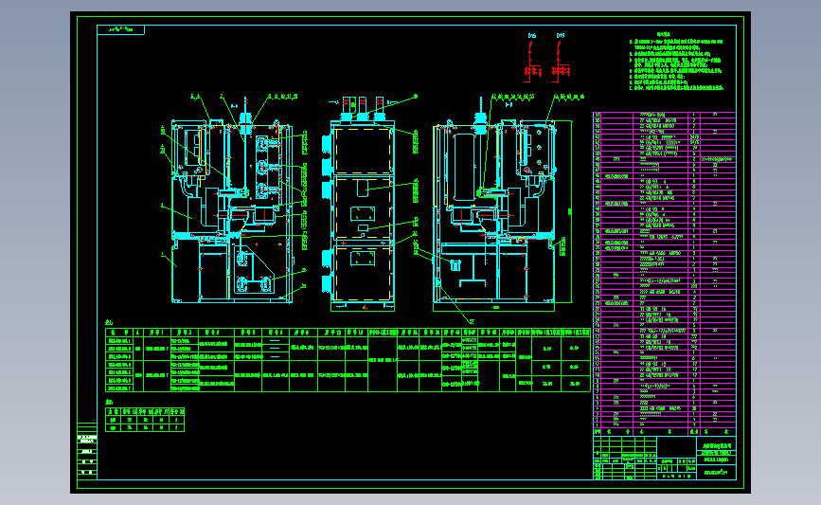Click the upper yellow-dashed door panel in the front view
The width and height of the screenshot is (821, 505).
[363, 151]
